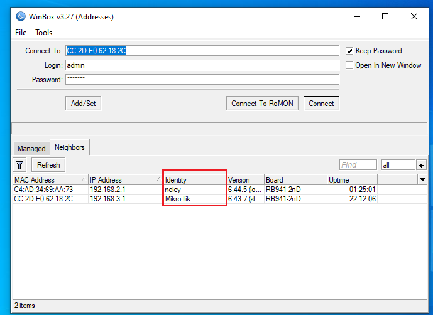The width and height of the screenshot is (433, 315).
Task: Click the Add/Set button
Action: pos(83,104)
